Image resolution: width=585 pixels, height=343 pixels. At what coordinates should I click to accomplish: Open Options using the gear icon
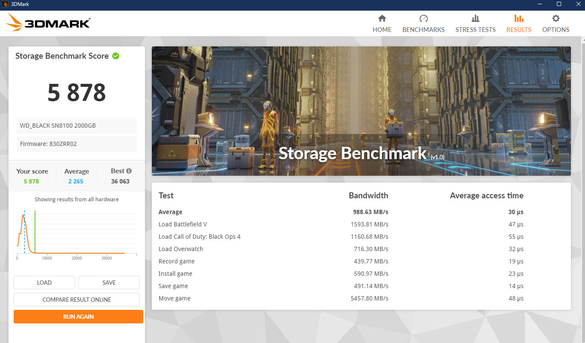(x=556, y=18)
